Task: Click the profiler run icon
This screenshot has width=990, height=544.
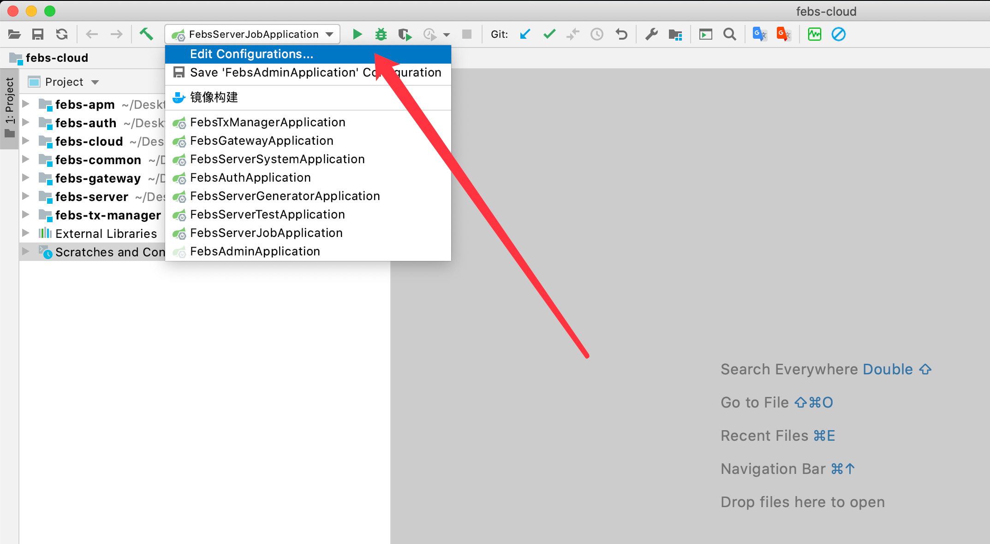Action: (430, 34)
